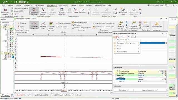The image size is (178, 100).
Task: Open the Табличный редактор tool
Action: [62, 11]
